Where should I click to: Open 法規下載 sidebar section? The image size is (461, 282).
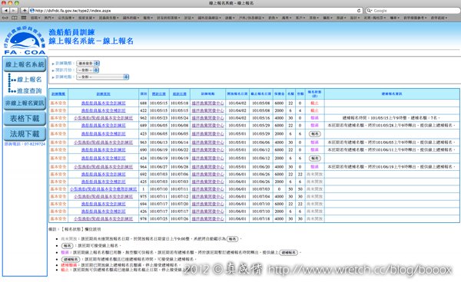click(25, 134)
